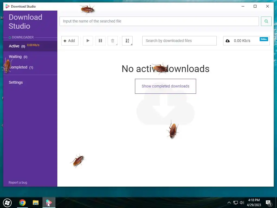The width and height of the screenshot is (277, 208).
Task: Click the trash delete icon
Action: tap(113, 41)
